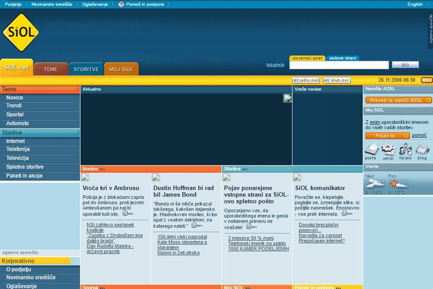Open Pojav ponarejene vstopne strani headline

tap(257, 194)
